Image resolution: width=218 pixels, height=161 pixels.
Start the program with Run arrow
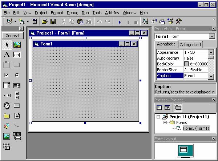click(120, 22)
